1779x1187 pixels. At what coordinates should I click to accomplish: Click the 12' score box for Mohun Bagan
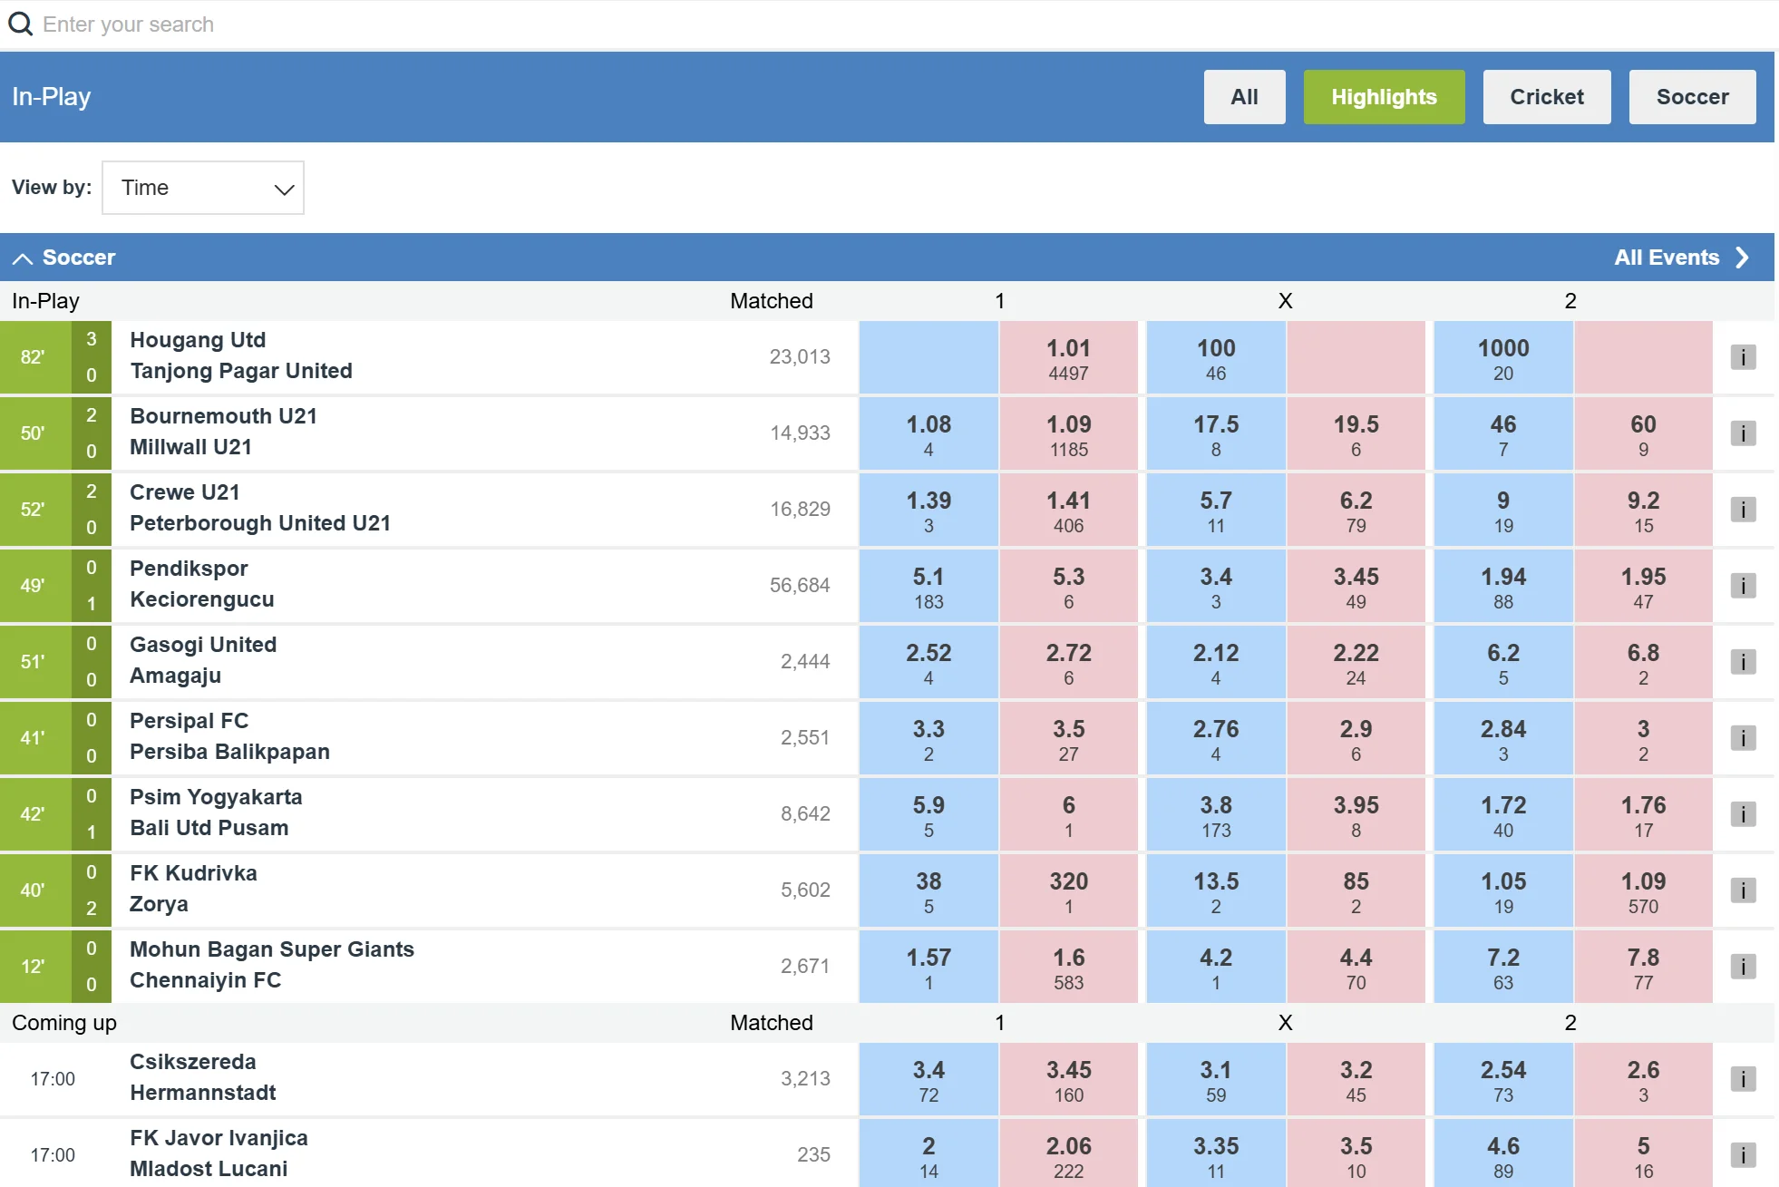tap(55, 967)
